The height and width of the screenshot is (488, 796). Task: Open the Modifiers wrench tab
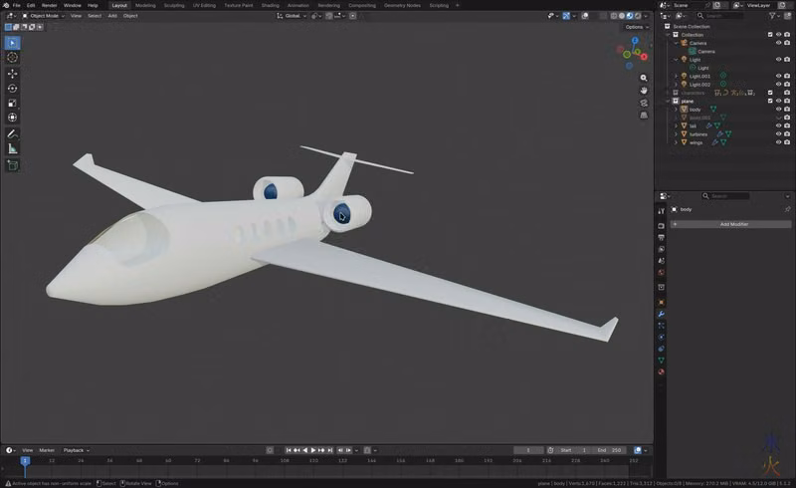point(661,314)
